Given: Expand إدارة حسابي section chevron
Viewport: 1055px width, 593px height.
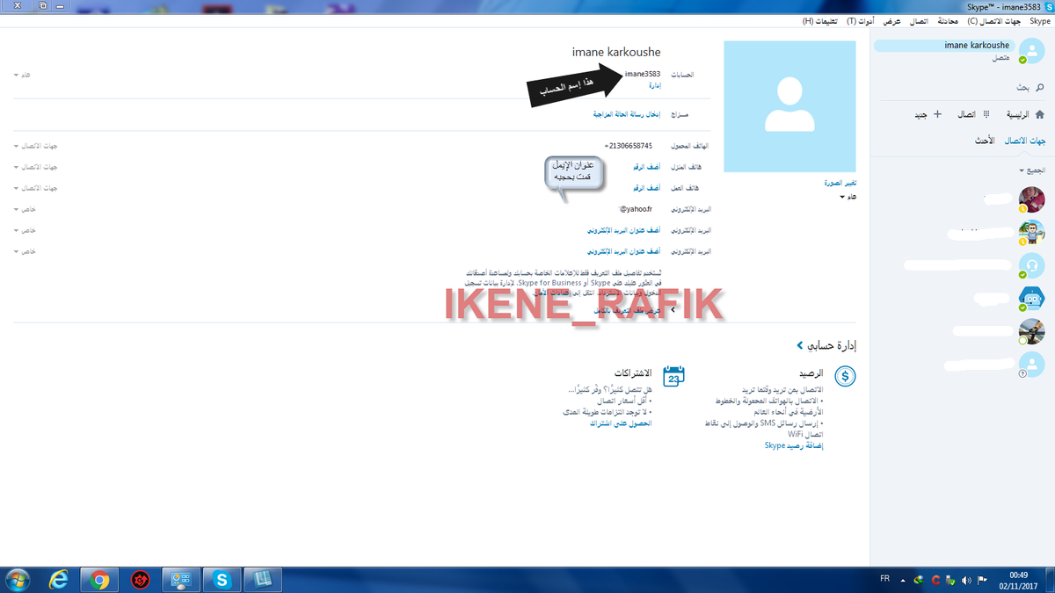Looking at the screenshot, I should [x=799, y=346].
